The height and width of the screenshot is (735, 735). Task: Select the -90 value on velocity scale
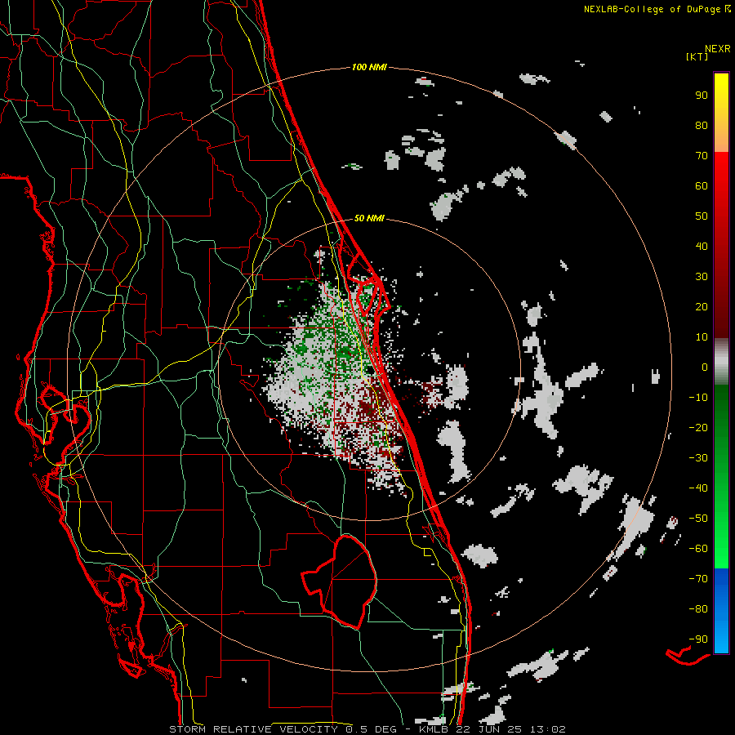click(x=698, y=639)
